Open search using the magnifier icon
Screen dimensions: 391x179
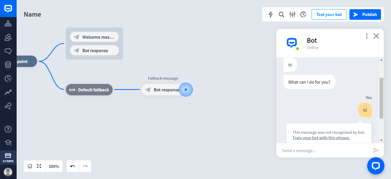pyautogui.click(x=281, y=14)
